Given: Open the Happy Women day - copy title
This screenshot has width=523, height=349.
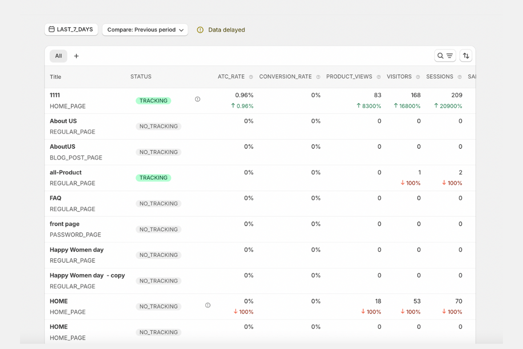Looking at the screenshot, I should [x=87, y=276].
